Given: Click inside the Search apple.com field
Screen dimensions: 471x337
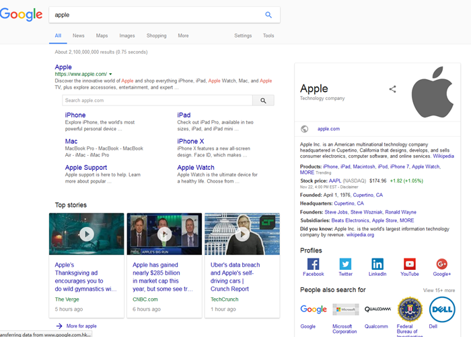Looking at the screenshot, I should tap(157, 100).
